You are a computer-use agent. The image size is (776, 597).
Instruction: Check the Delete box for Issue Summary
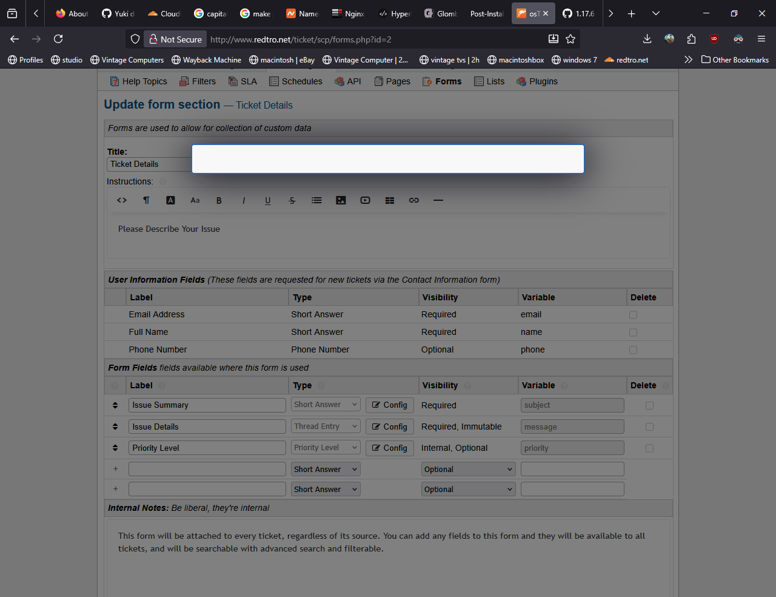[x=649, y=405]
